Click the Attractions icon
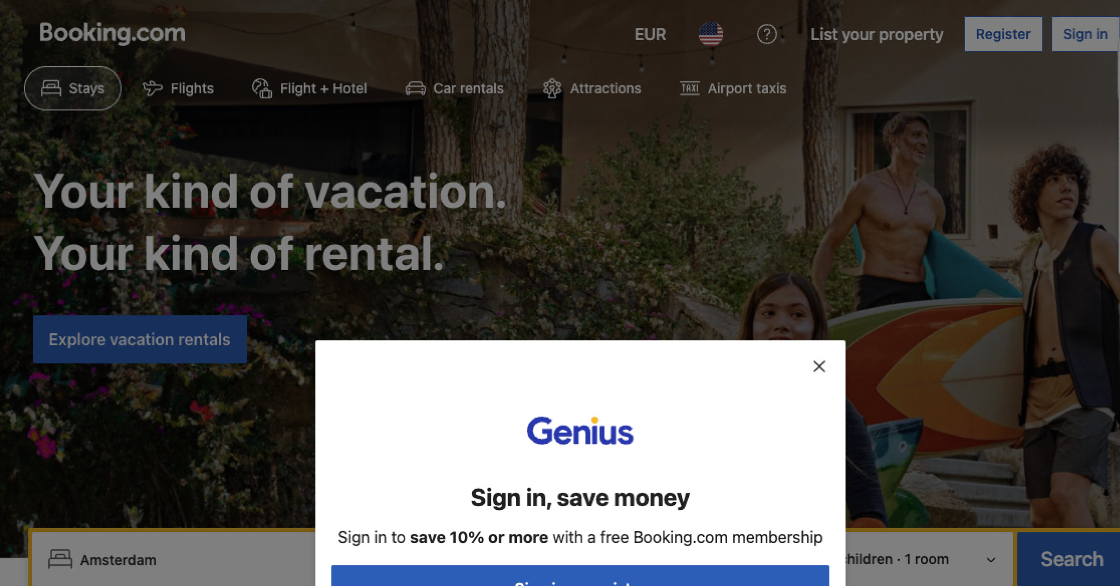 (553, 88)
